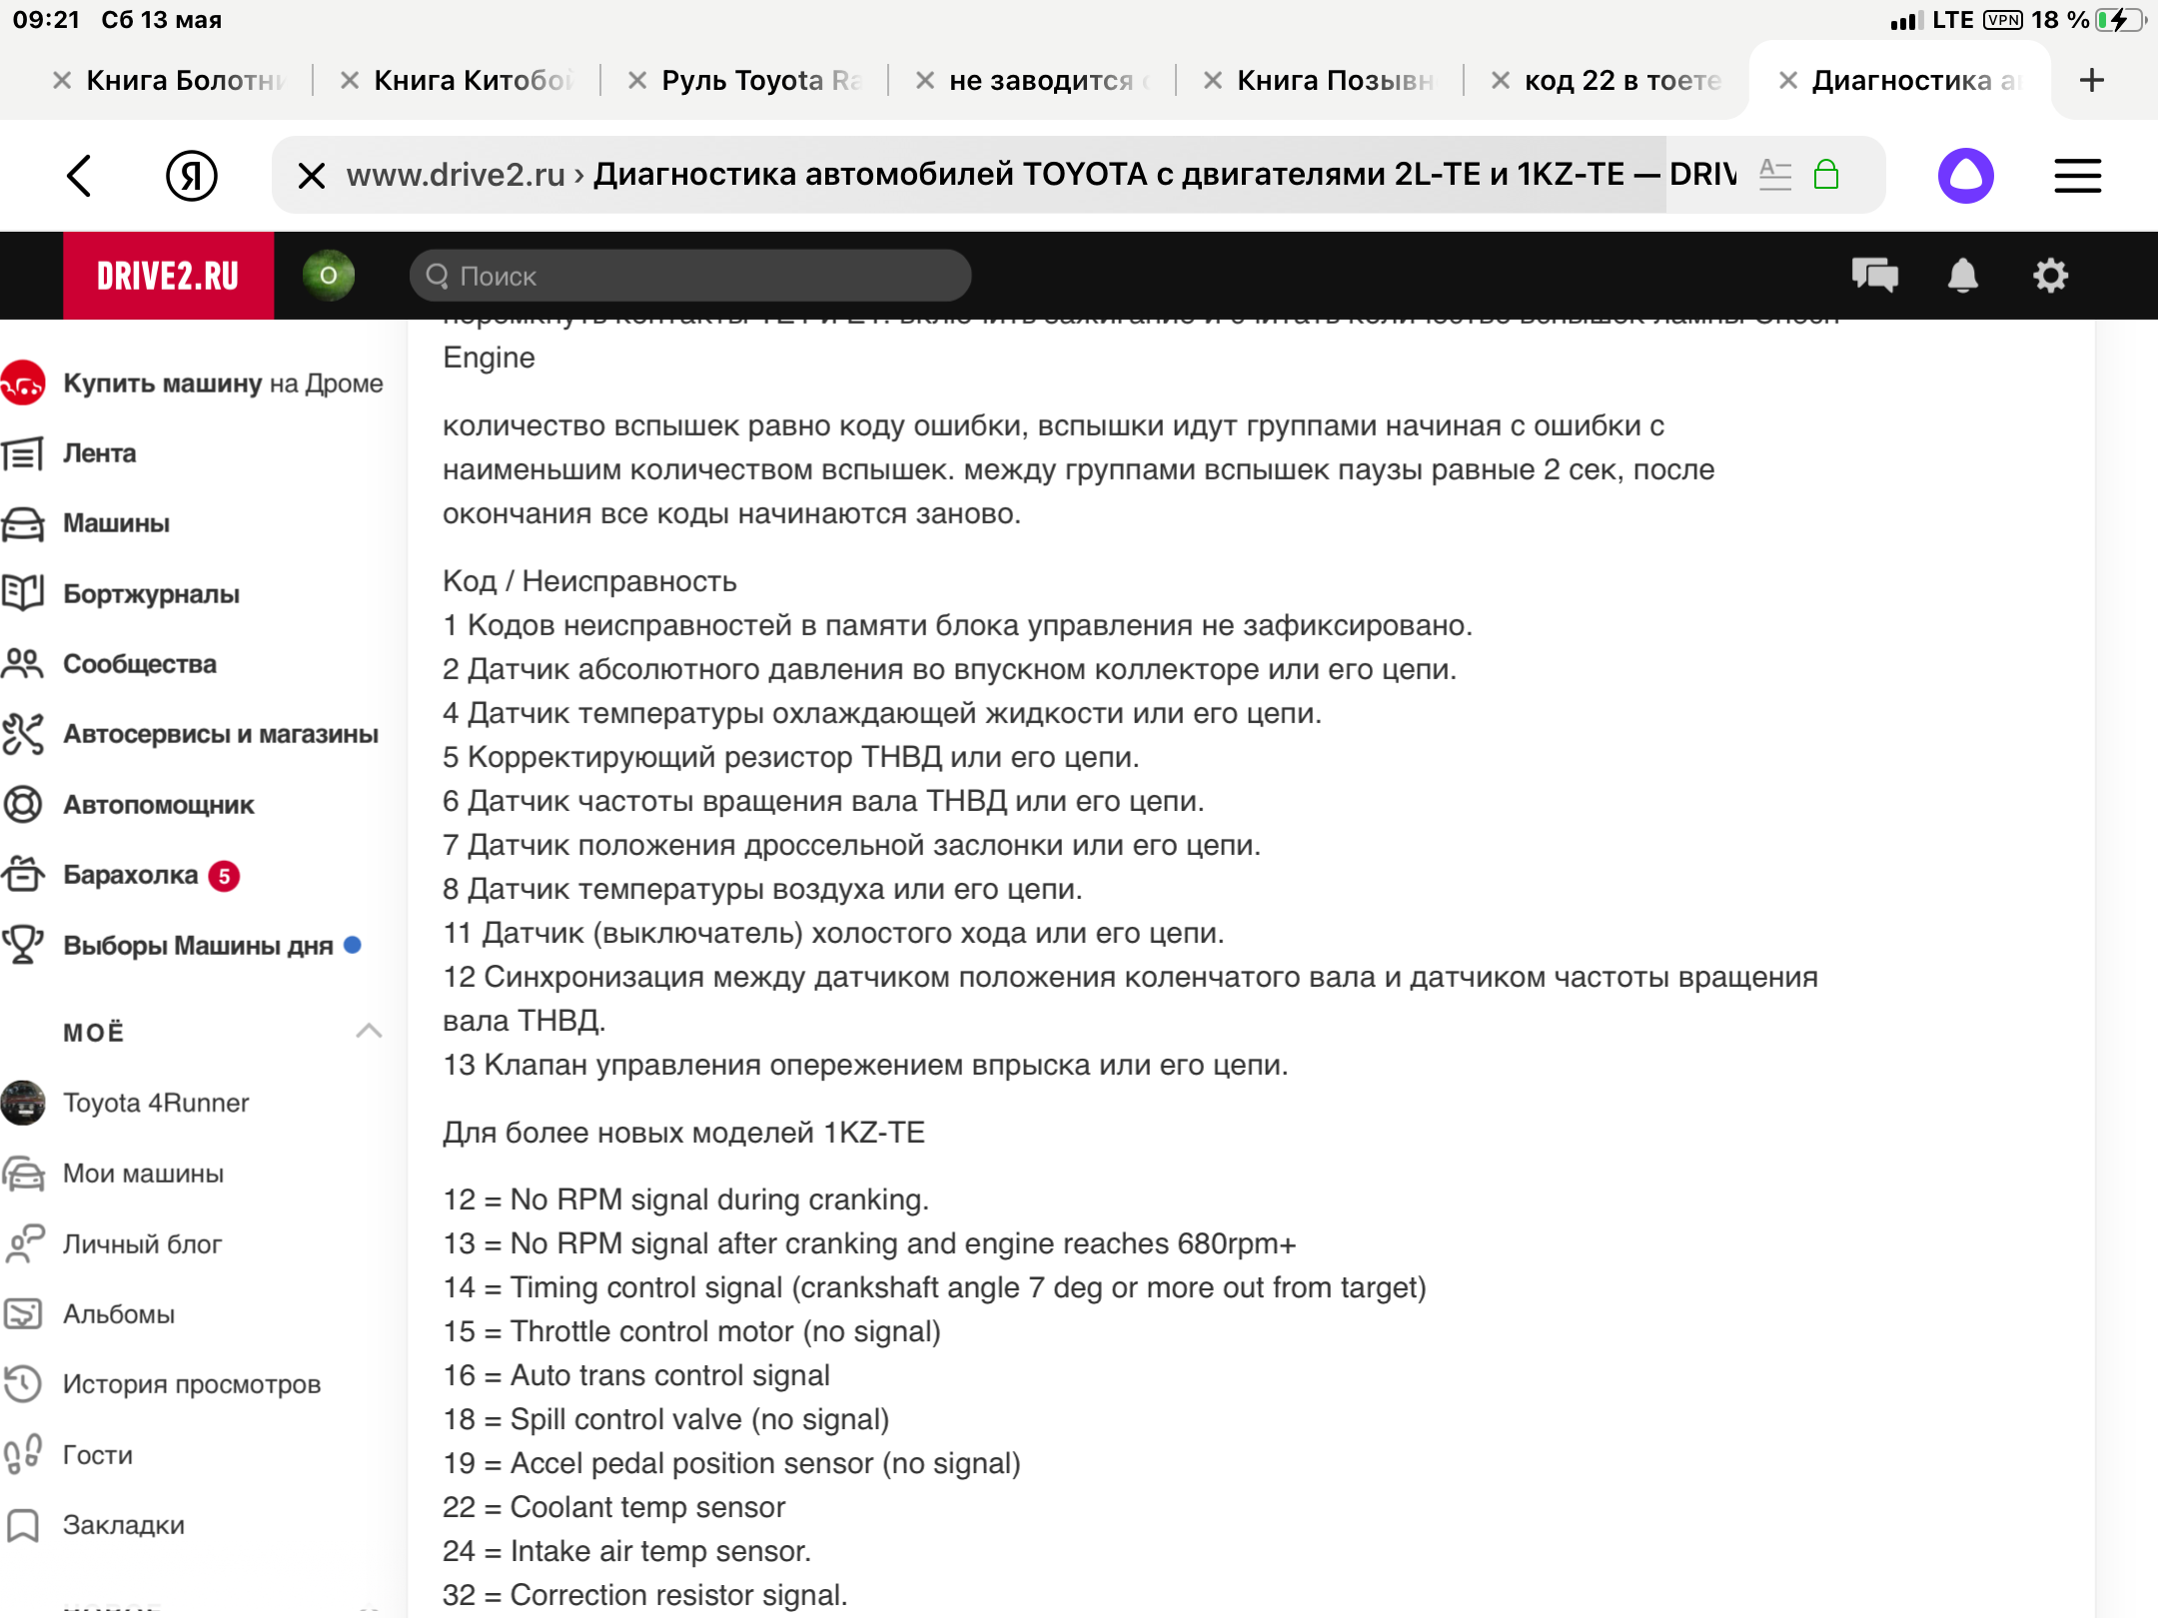The width and height of the screenshot is (2158, 1618).
Task: Open the messages chat icon in the header
Action: click(x=1874, y=275)
